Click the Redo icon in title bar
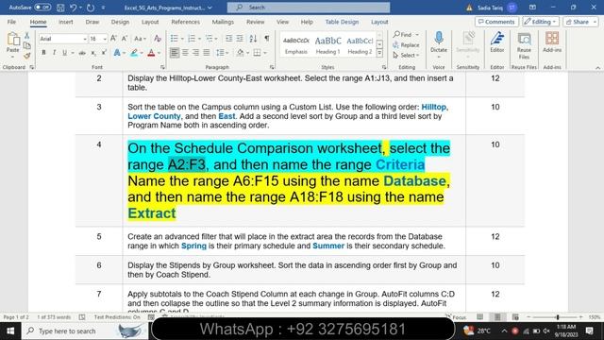The image size is (604, 340). pos(91,8)
